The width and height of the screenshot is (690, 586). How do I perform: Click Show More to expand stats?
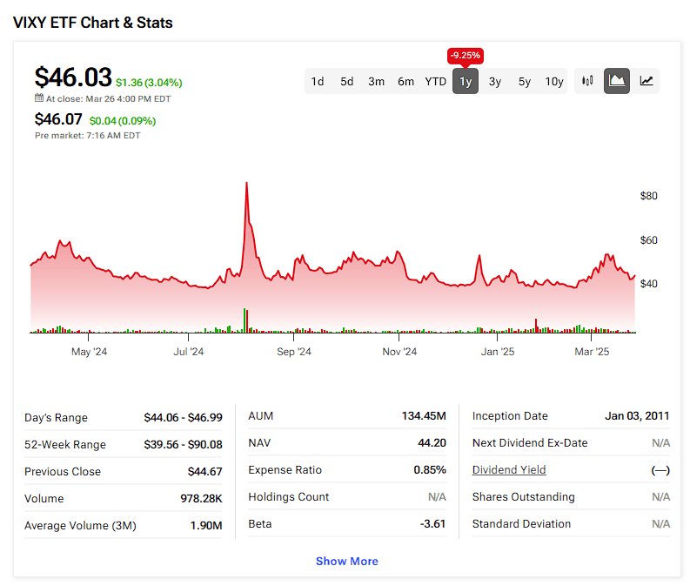347,561
